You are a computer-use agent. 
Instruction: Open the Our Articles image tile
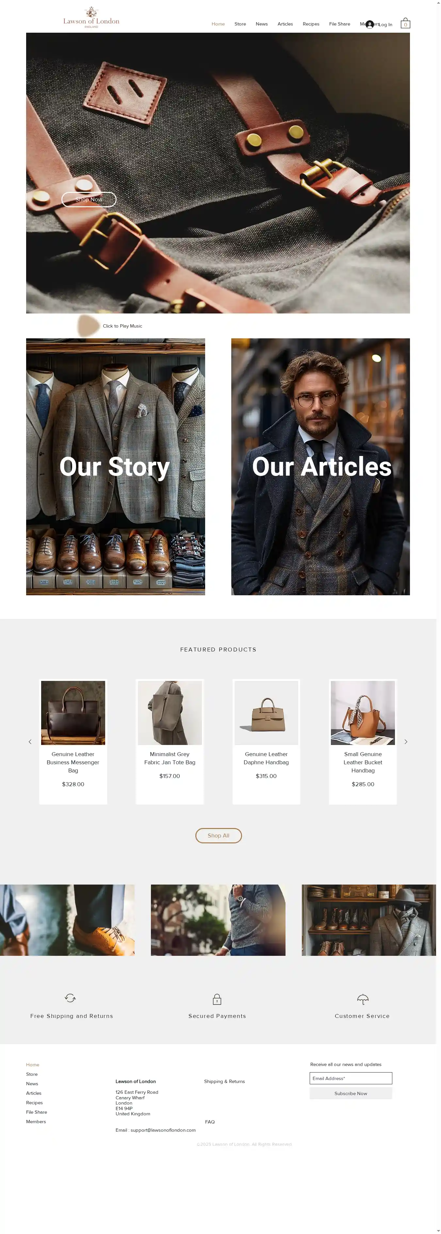tap(320, 466)
